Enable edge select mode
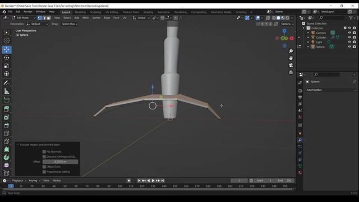 point(44,18)
